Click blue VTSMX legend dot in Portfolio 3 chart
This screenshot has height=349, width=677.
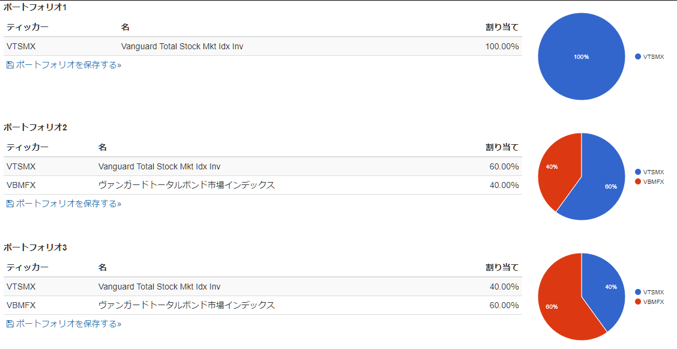tap(638, 292)
